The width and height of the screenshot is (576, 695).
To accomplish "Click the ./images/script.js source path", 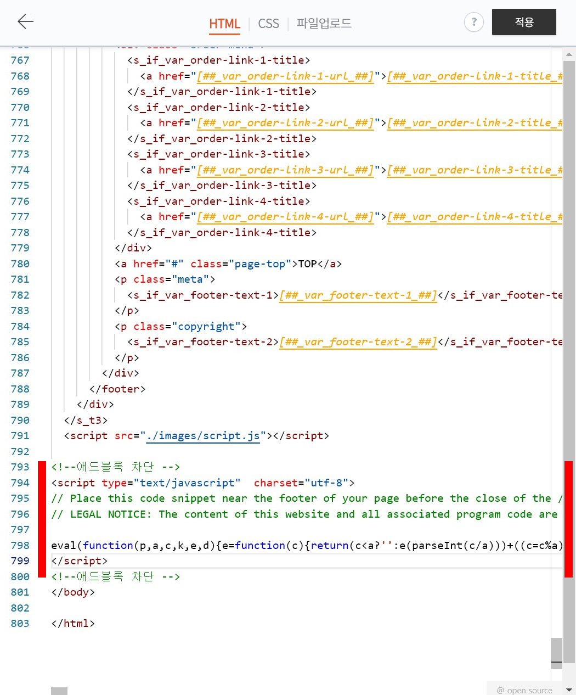I will coord(203,436).
